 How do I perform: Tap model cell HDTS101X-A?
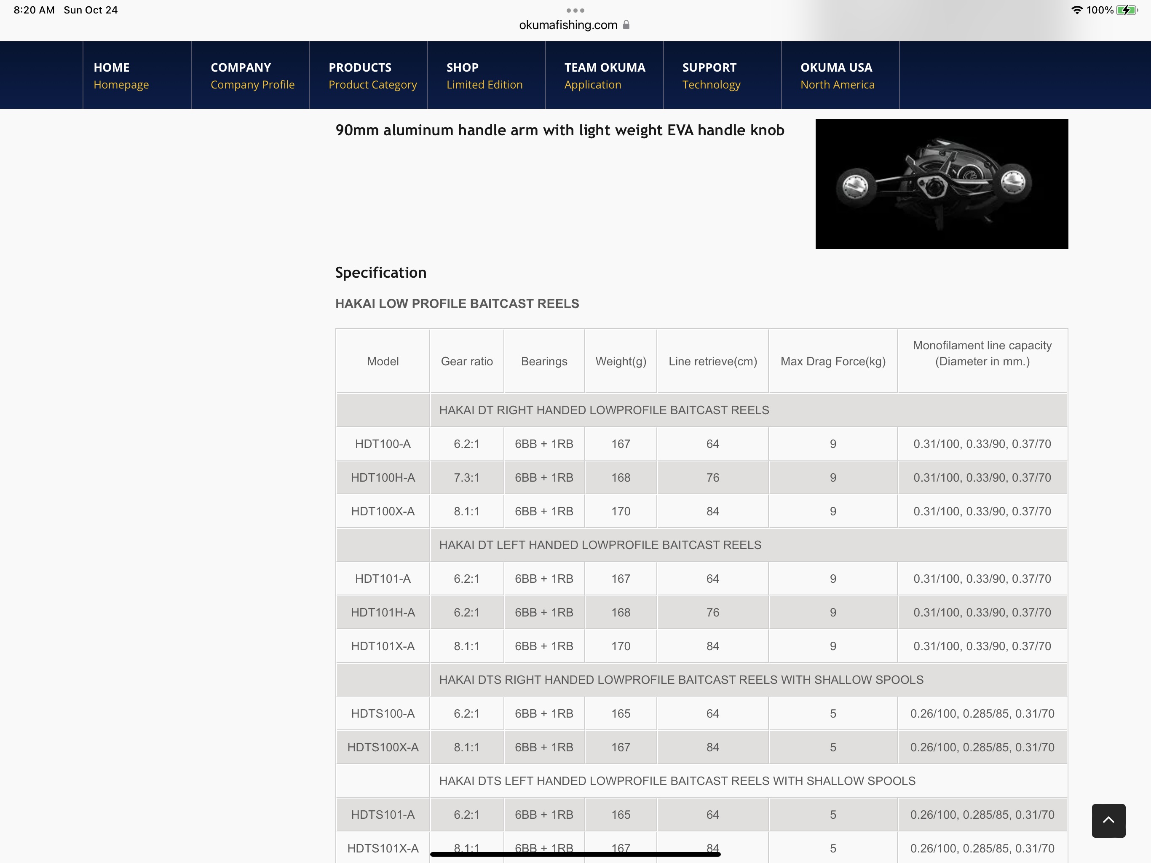click(x=383, y=848)
